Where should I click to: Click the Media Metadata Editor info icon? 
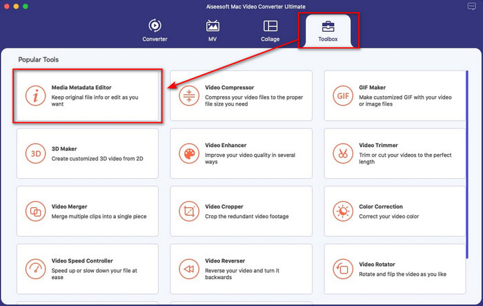click(x=35, y=95)
